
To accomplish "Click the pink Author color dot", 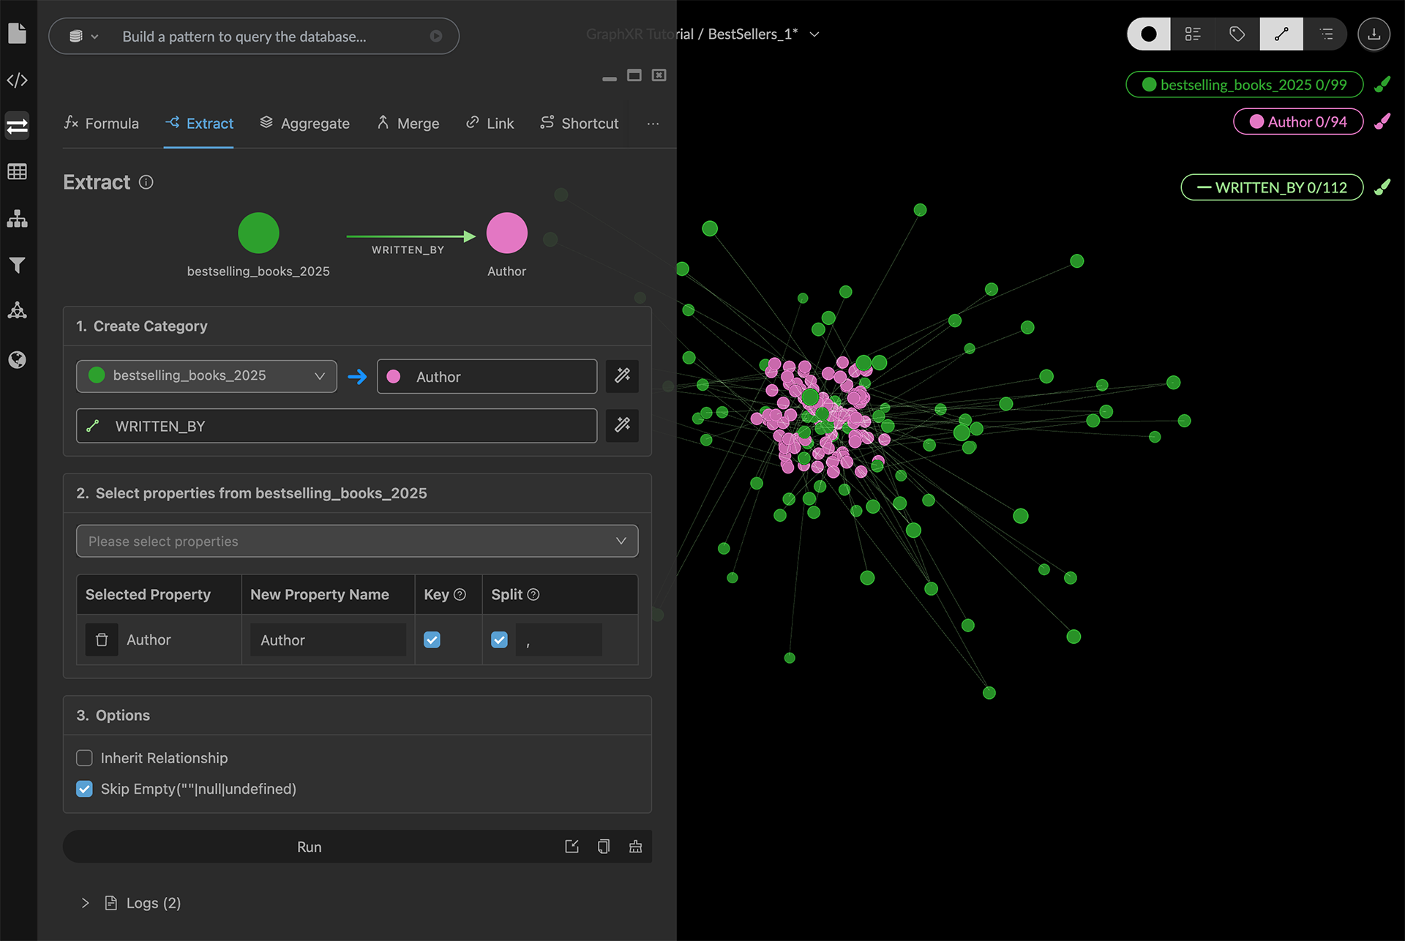I will (x=394, y=376).
